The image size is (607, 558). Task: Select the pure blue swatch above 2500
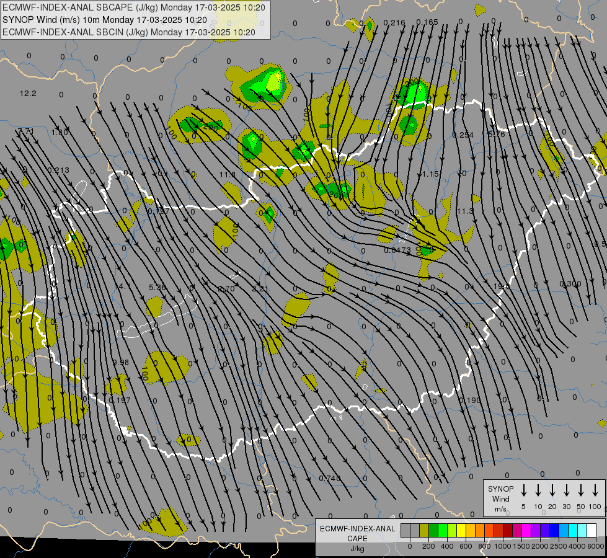click(x=554, y=531)
